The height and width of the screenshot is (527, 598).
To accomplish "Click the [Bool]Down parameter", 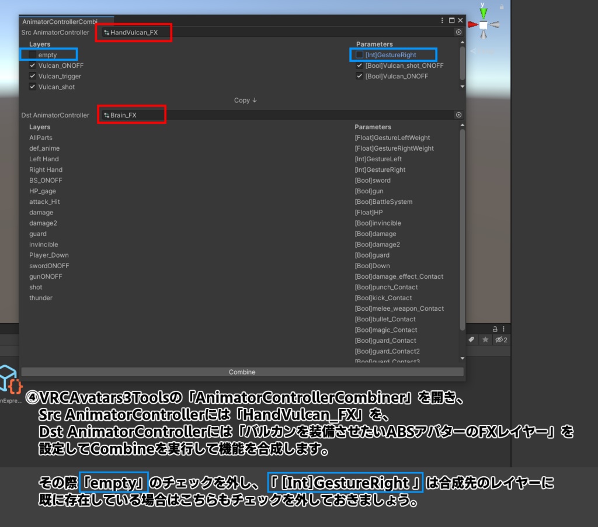I will (x=372, y=266).
